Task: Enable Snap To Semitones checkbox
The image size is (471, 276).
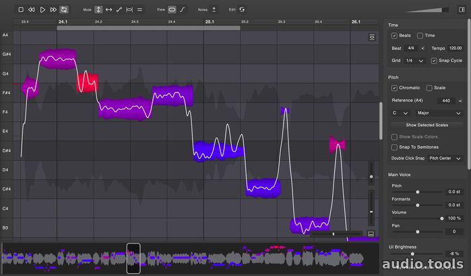Action: coord(395,146)
